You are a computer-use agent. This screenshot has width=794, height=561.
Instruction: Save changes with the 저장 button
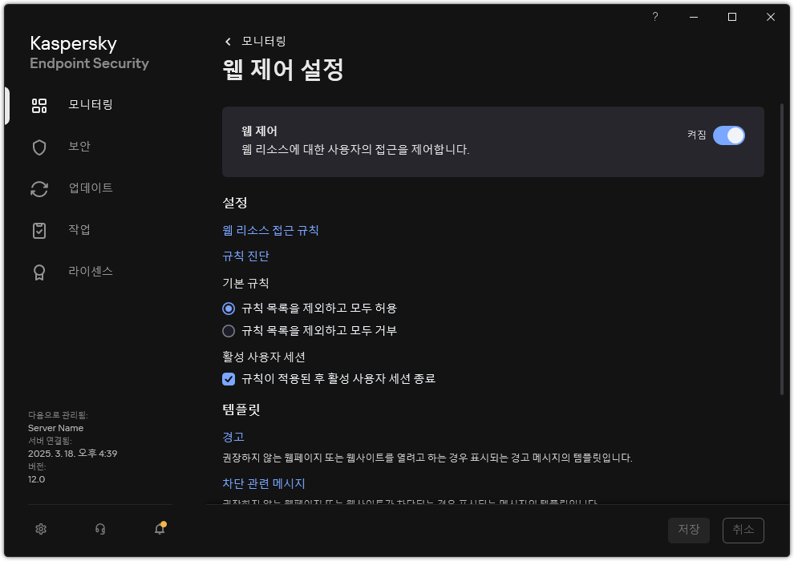tap(689, 530)
